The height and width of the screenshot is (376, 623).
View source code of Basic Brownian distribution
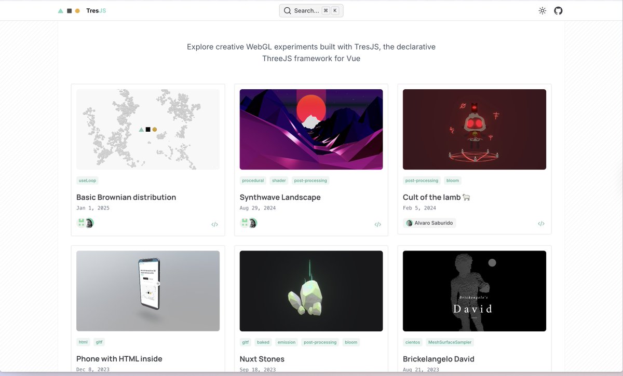tap(214, 224)
